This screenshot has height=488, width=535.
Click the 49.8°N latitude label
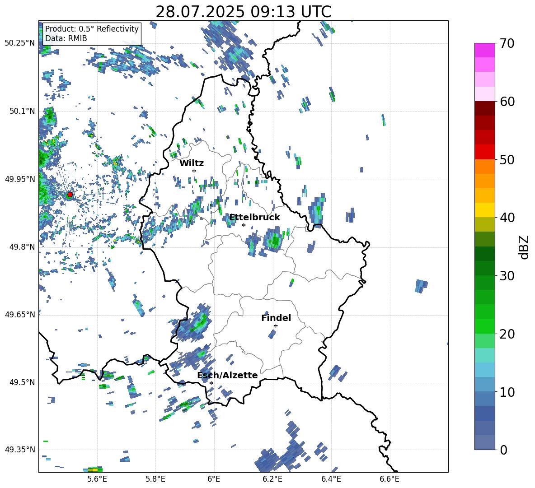pos(22,247)
